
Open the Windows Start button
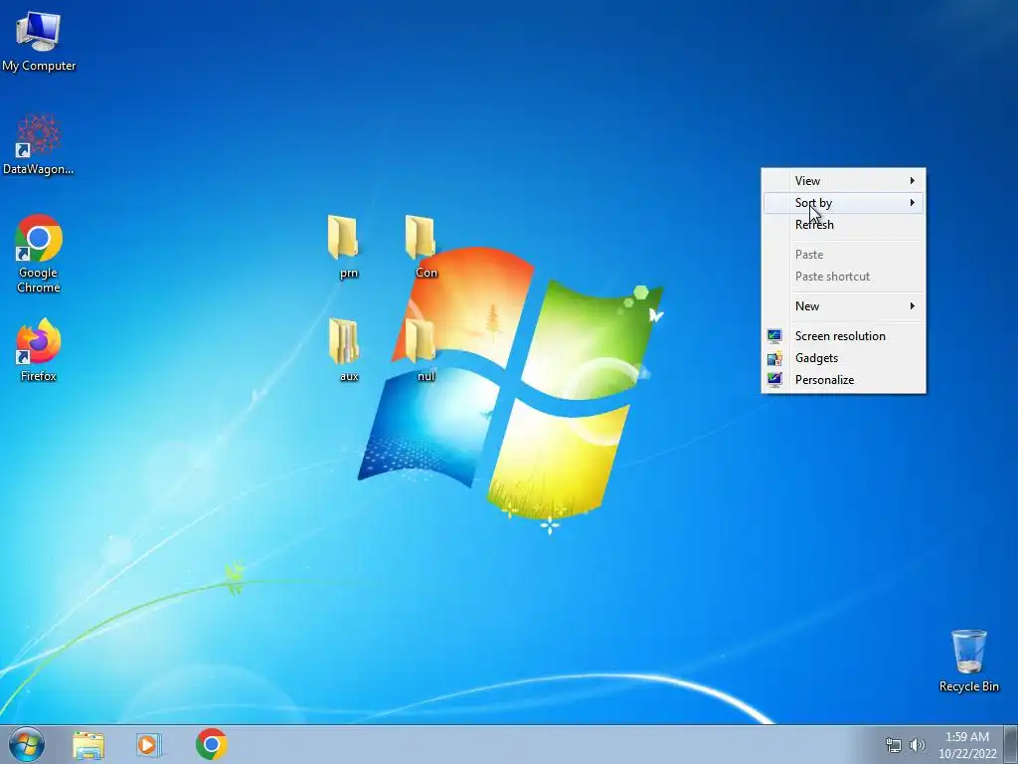(27, 744)
